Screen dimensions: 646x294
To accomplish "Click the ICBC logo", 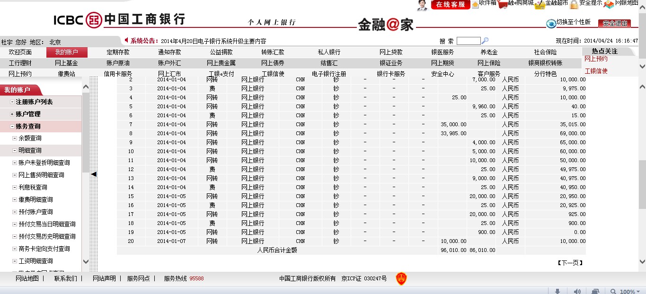I will 119,20.
